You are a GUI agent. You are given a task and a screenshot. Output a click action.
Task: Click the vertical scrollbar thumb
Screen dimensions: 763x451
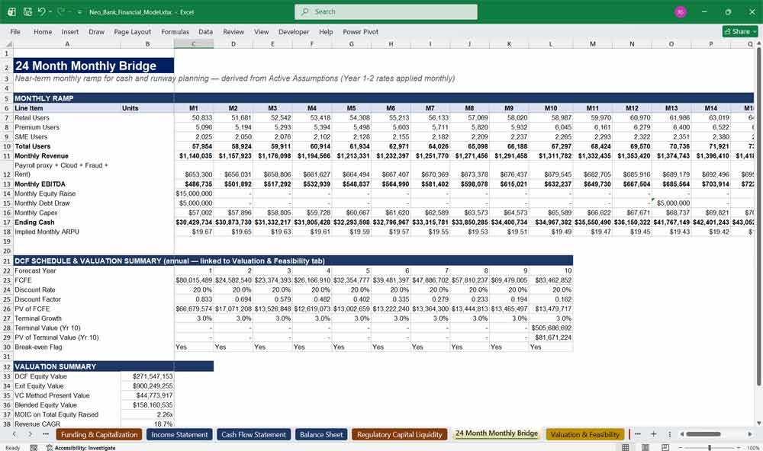pyautogui.click(x=759, y=216)
